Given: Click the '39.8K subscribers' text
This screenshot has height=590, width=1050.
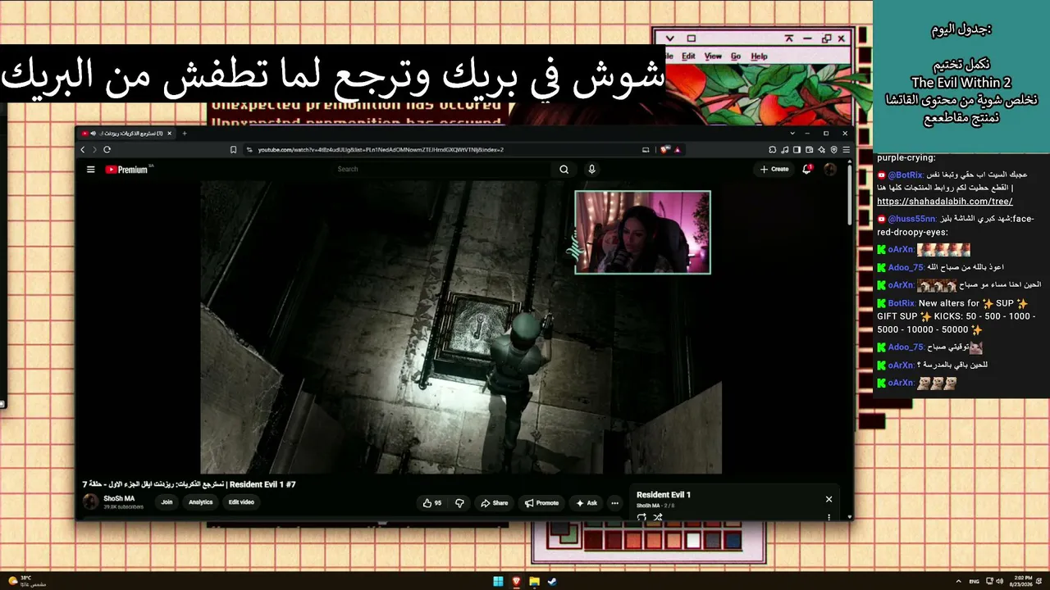Looking at the screenshot, I should click(x=123, y=507).
